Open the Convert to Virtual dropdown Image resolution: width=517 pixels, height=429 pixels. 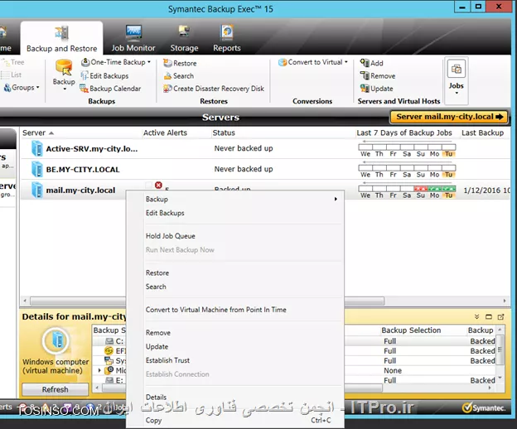[x=313, y=62]
